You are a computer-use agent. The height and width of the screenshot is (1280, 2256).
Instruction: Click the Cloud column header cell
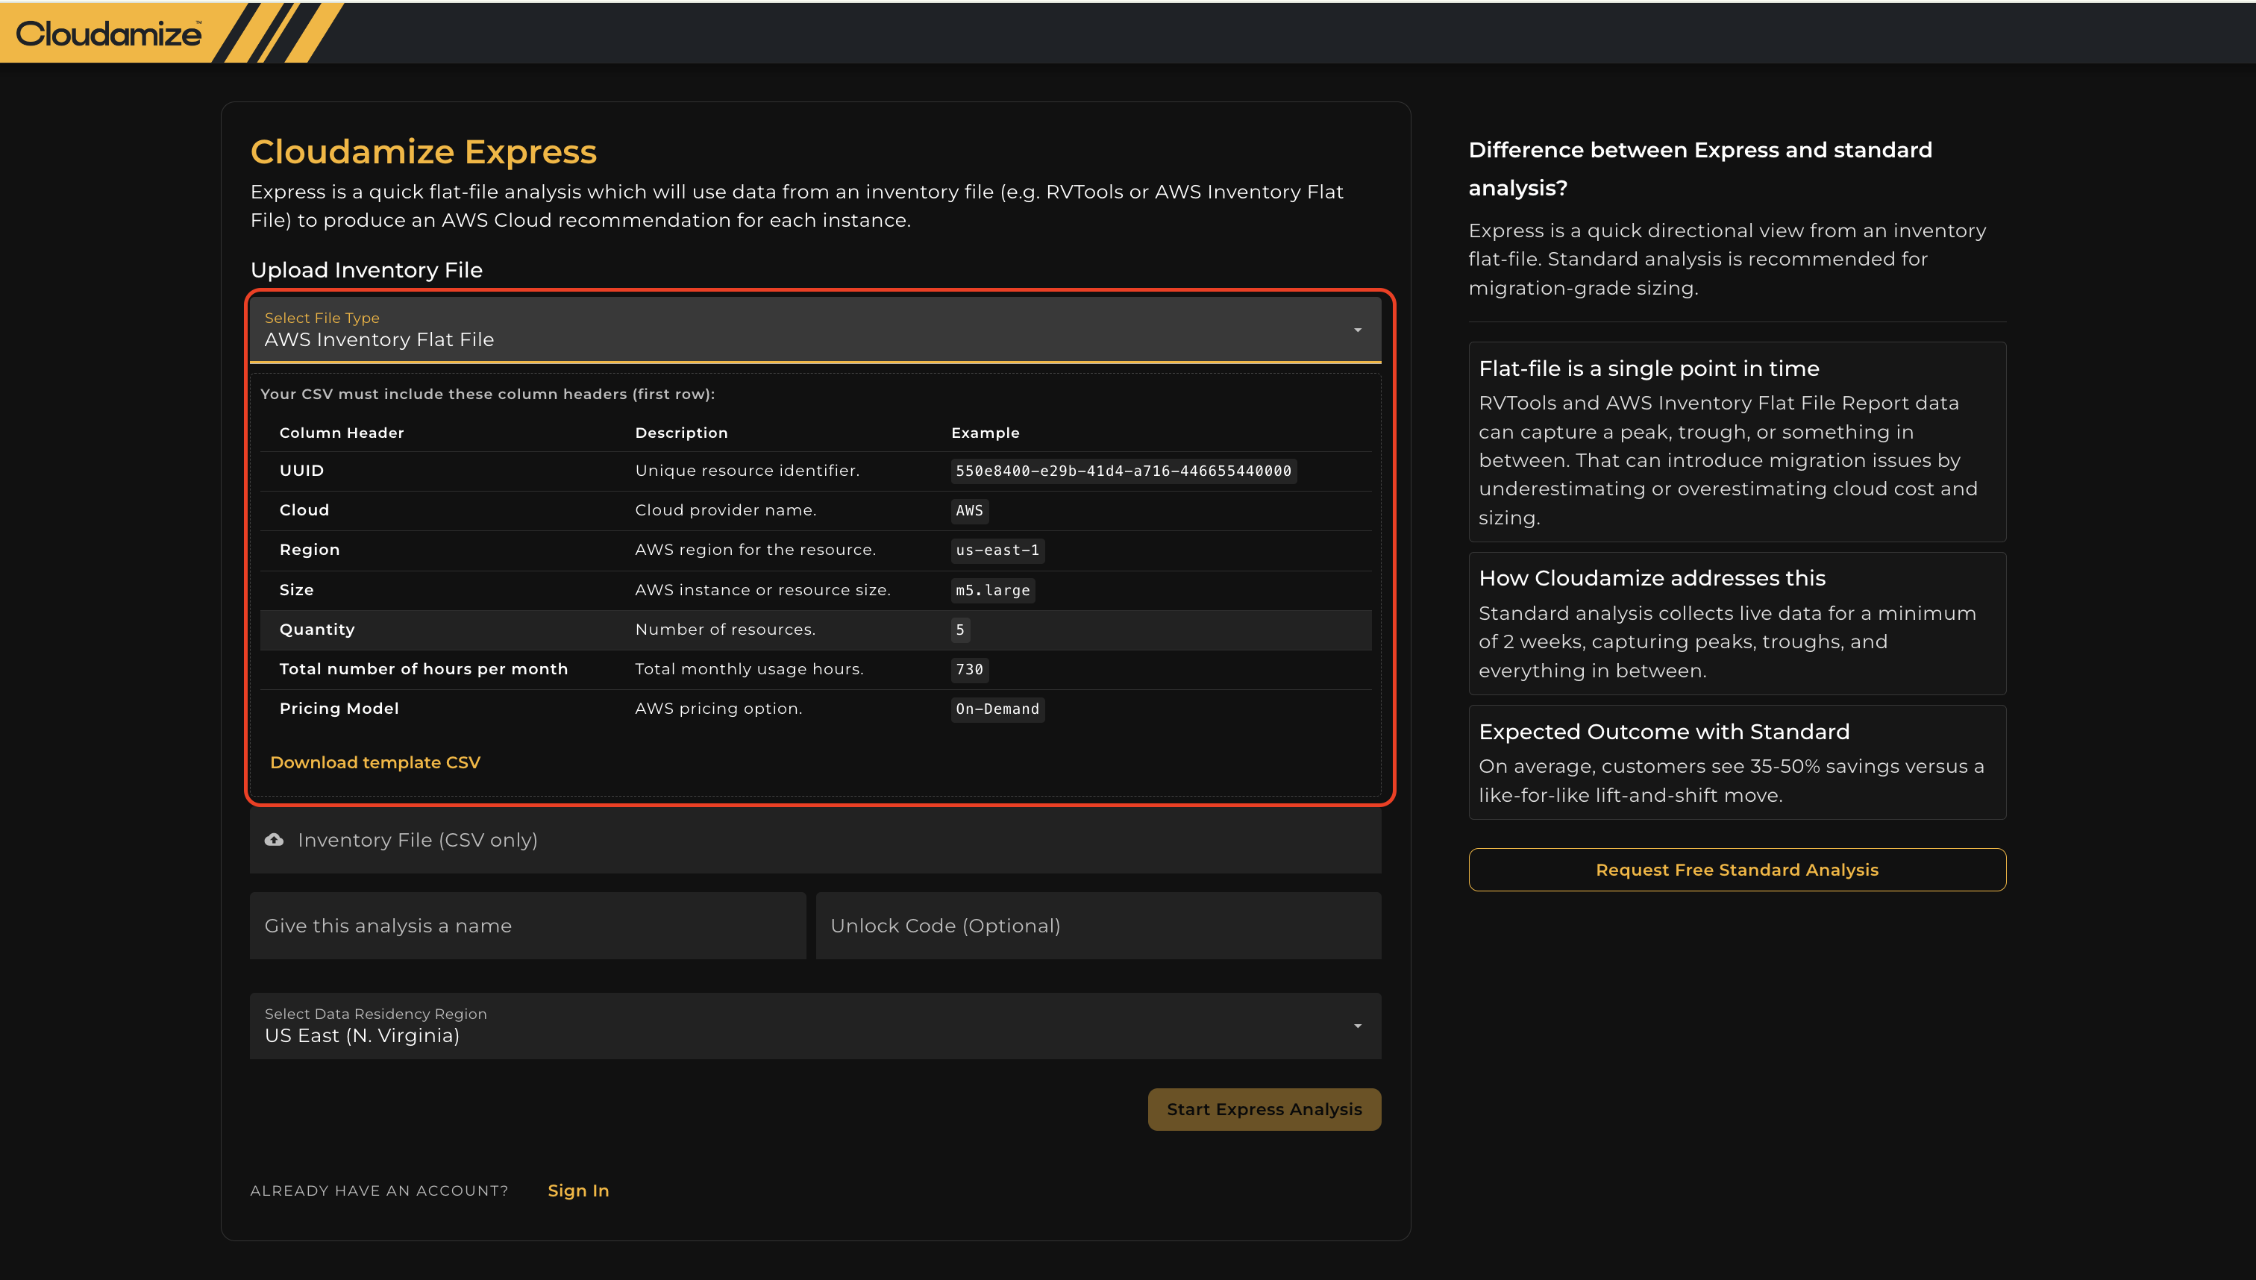point(304,510)
